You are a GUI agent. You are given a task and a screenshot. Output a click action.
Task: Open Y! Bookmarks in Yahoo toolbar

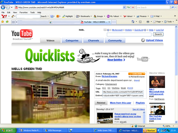point(84,16)
